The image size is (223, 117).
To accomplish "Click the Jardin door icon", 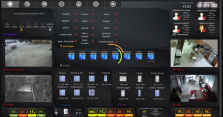I will [140, 79].
